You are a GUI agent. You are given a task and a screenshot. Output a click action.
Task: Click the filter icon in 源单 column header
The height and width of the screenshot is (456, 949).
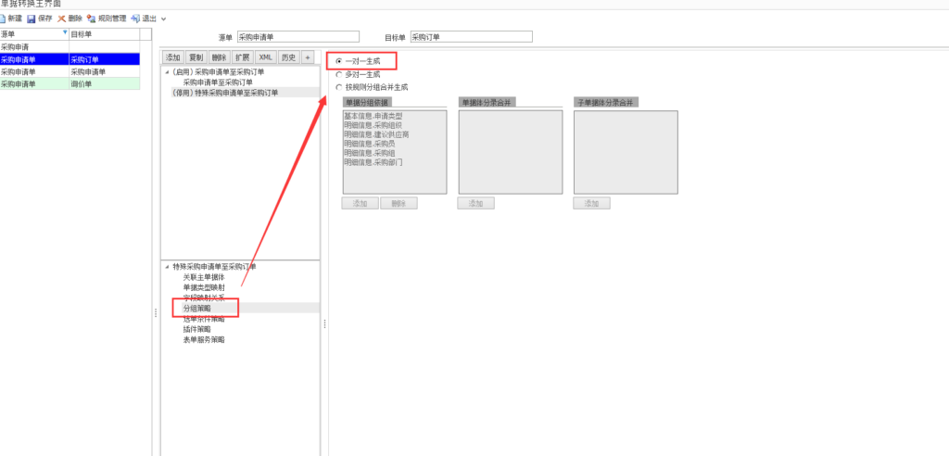[x=64, y=33]
